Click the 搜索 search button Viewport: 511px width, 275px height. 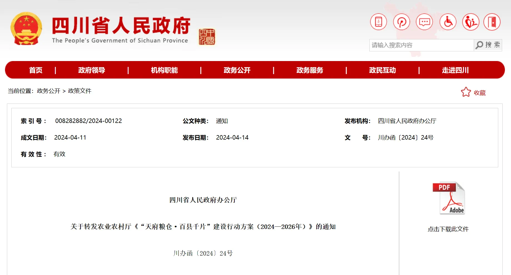[488, 45]
